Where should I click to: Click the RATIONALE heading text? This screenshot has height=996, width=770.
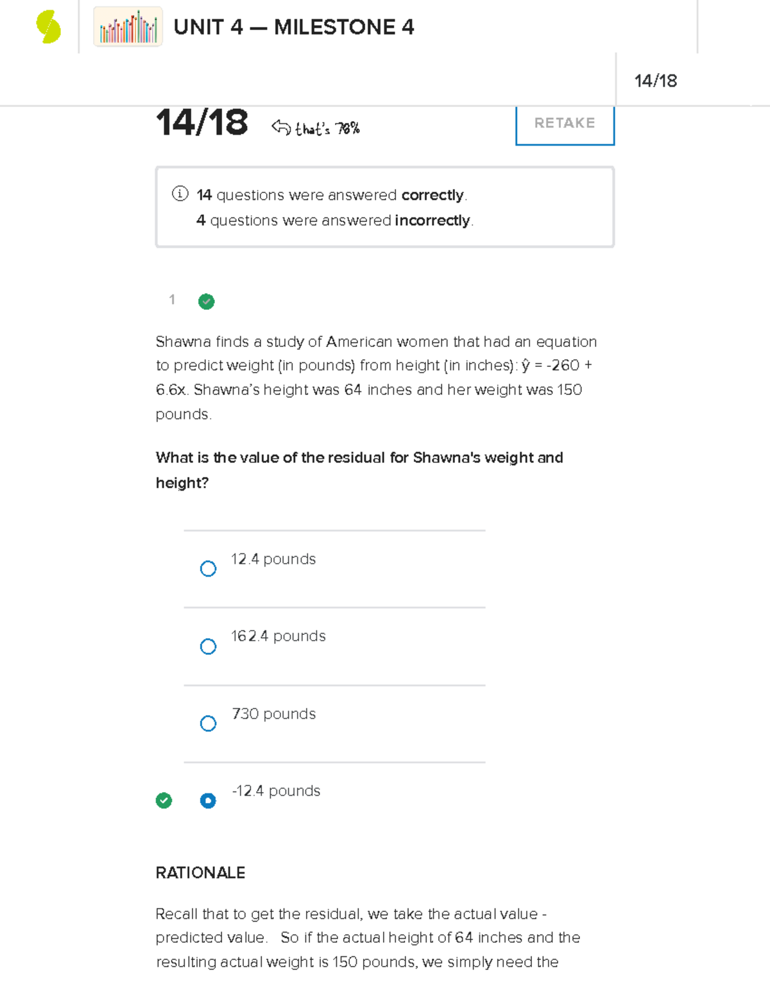[x=200, y=873]
